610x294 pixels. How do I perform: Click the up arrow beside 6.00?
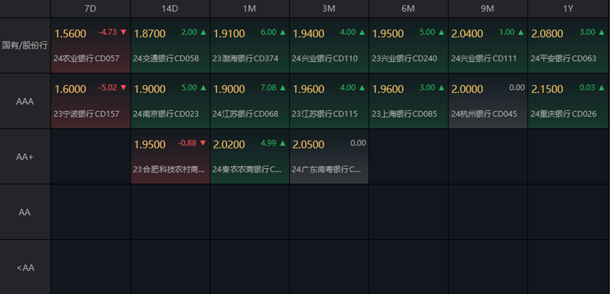(283, 32)
